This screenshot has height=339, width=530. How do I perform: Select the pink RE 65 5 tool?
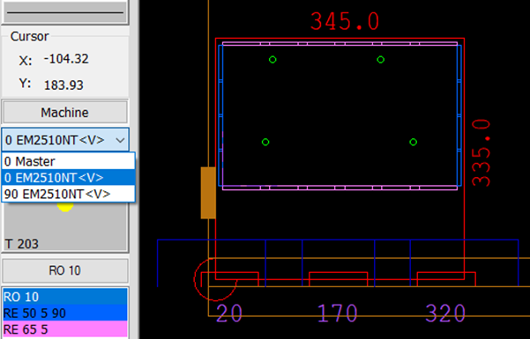coord(65,329)
